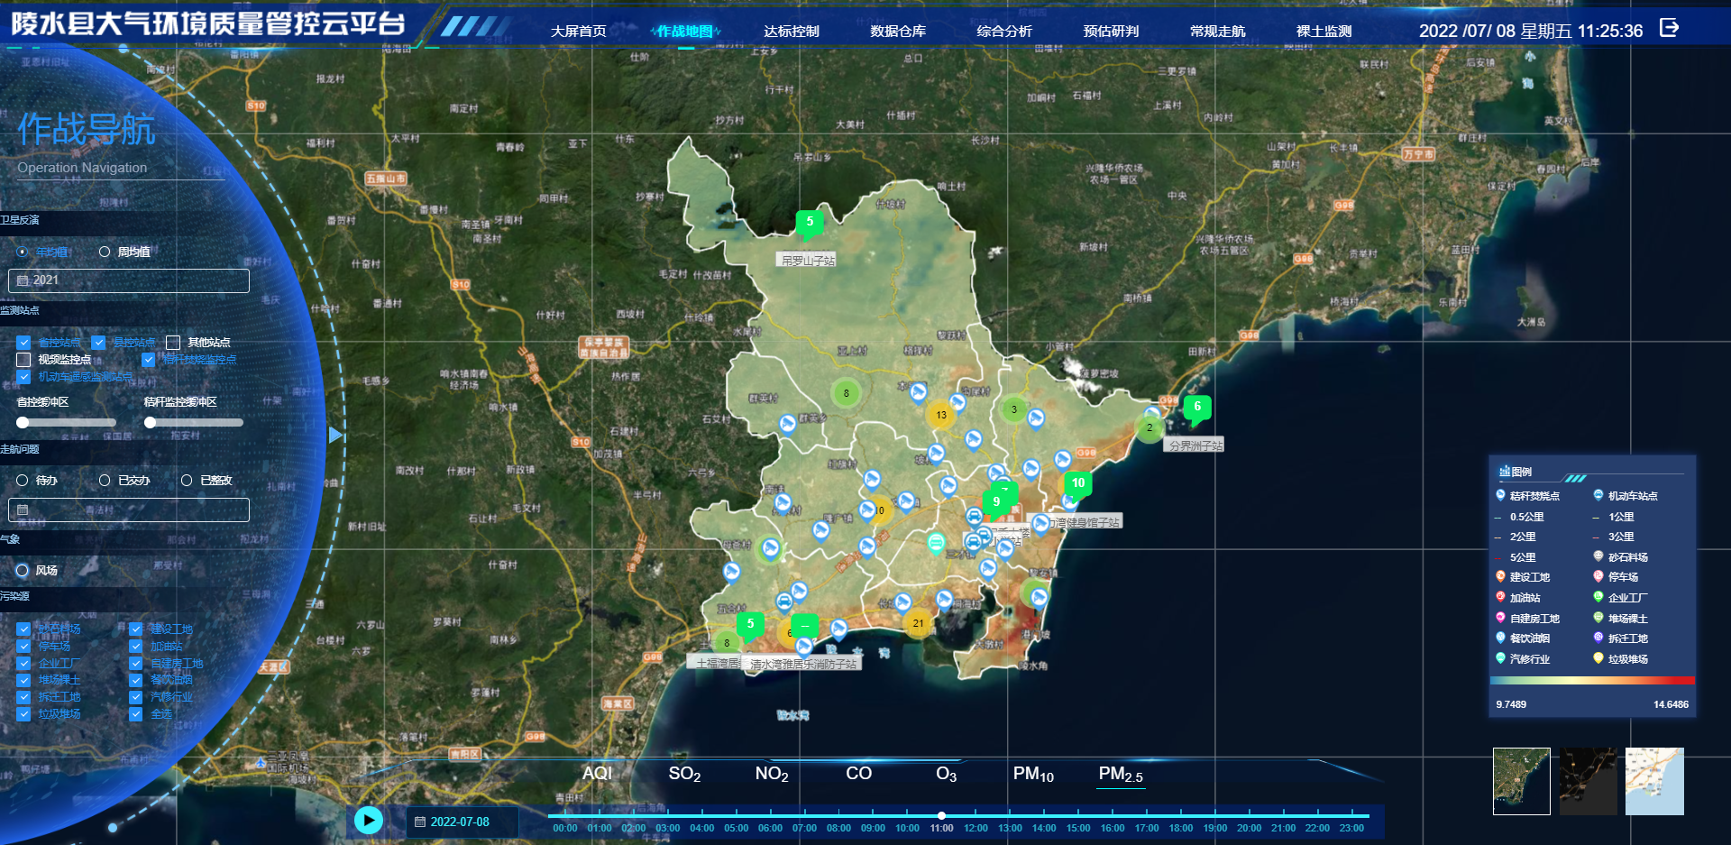This screenshot has width=1731, height=845.
Task: Open 数据仓库 nav tab
Action: pyautogui.click(x=898, y=32)
